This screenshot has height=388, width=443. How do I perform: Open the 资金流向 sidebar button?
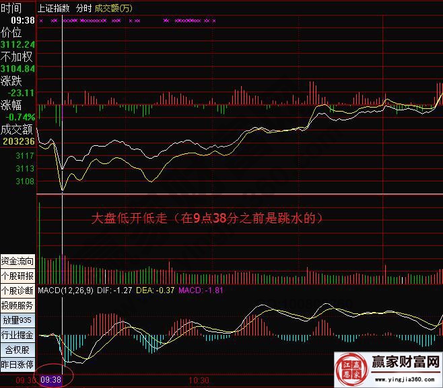[x=18, y=260]
